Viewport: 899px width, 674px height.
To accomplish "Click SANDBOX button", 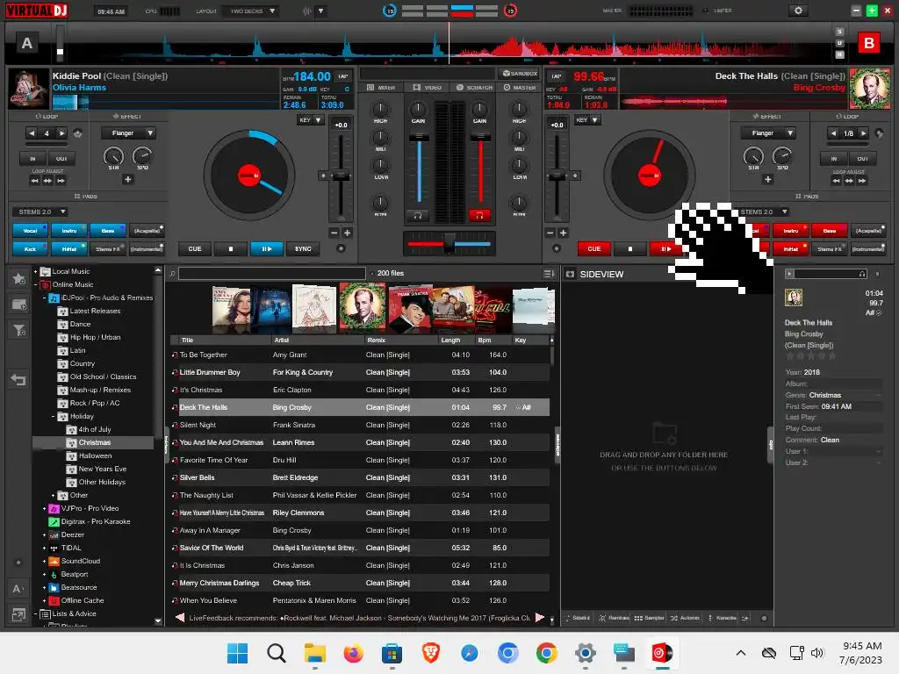I will [x=520, y=74].
